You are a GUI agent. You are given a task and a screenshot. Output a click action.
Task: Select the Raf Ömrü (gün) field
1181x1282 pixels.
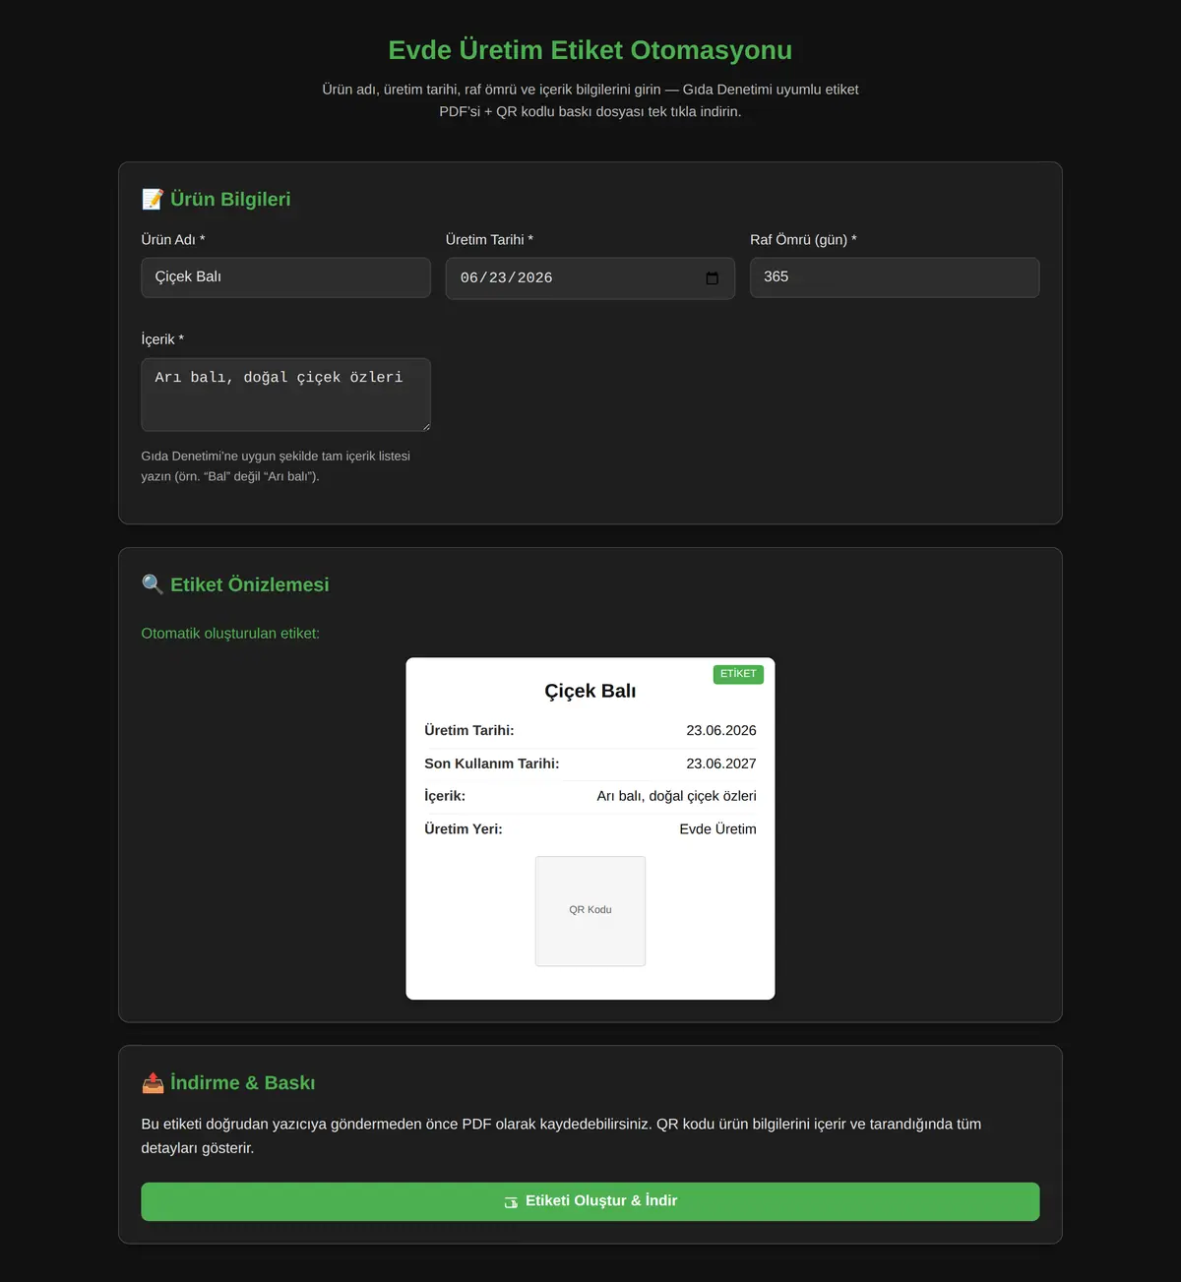click(x=895, y=277)
